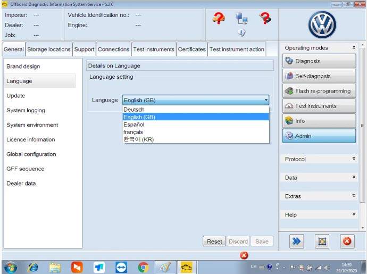This screenshot has height=274, width=367.
Task: Click the blue double-arrow forward icon
Action: (296, 241)
